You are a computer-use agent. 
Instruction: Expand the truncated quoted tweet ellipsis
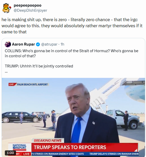tap(6, 72)
